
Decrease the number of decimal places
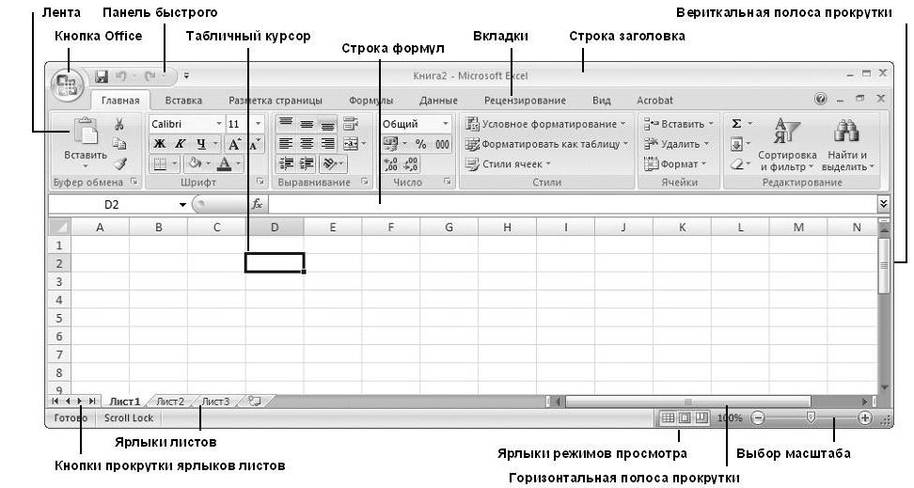[410, 164]
